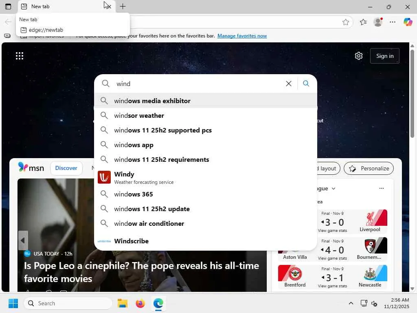This screenshot has height=313, width=417.
Task: Open the Brentford team crest
Action: coord(295,273)
